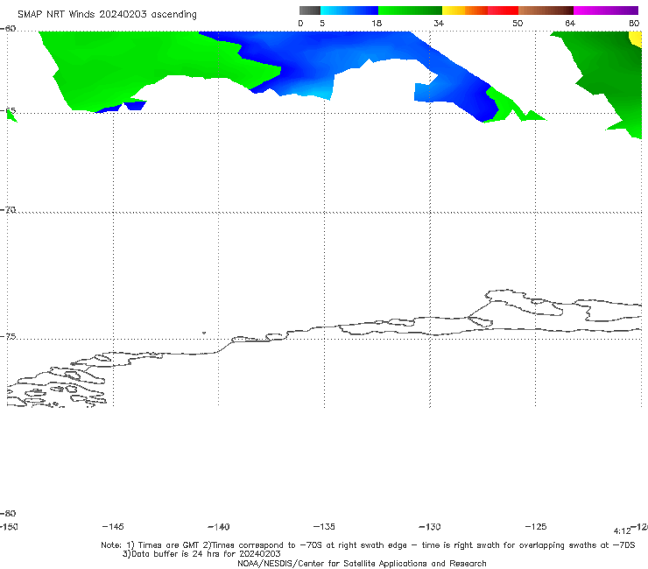648x569 pixels.
Task: Click the color bar label '34'
Action: [x=439, y=24]
